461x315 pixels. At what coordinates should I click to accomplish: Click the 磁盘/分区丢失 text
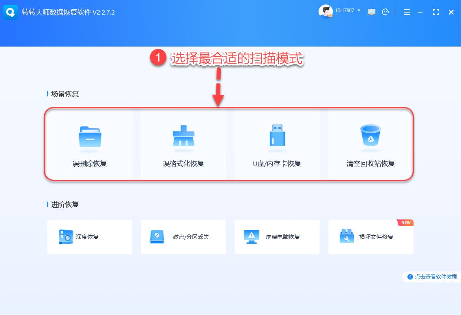point(191,237)
